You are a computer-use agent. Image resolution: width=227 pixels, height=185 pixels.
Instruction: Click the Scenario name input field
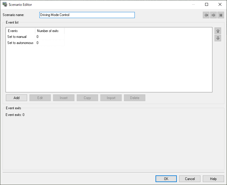(87, 15)
